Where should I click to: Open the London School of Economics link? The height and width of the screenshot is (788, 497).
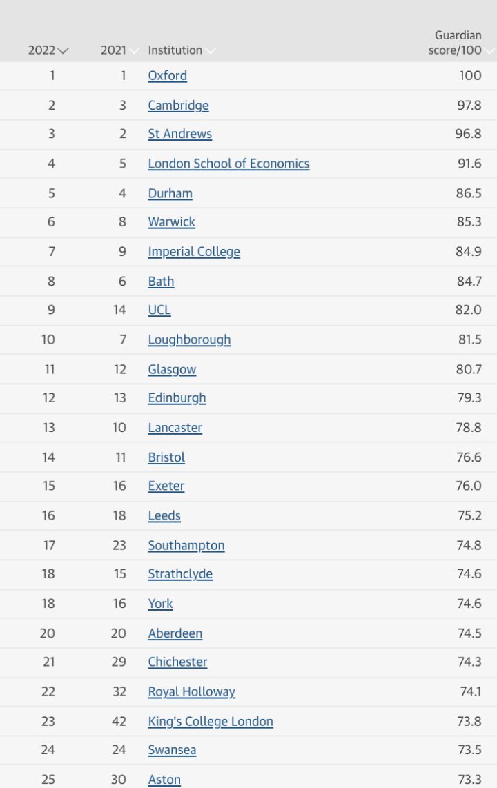point(227,164)
